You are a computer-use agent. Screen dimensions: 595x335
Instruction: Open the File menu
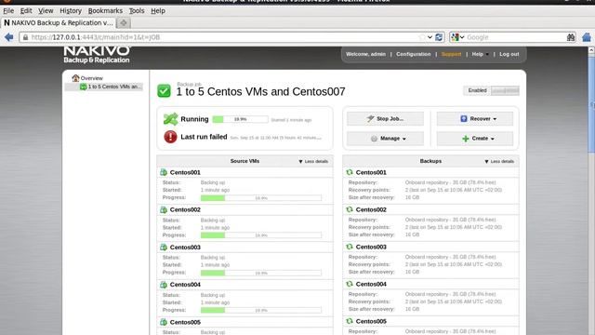click(8, 11)
